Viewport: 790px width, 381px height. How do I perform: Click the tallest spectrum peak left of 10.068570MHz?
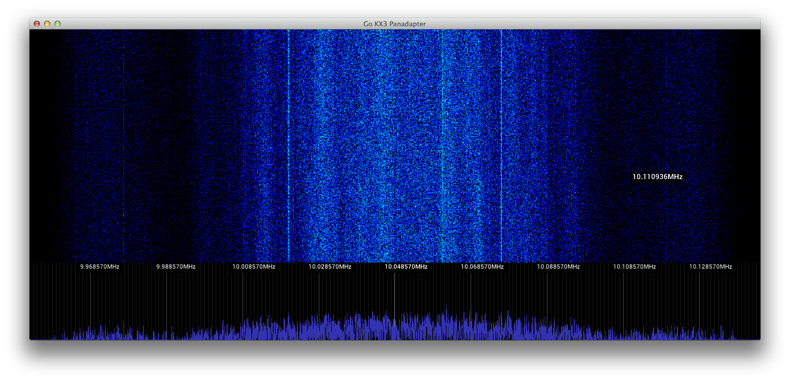coord(446,309)
